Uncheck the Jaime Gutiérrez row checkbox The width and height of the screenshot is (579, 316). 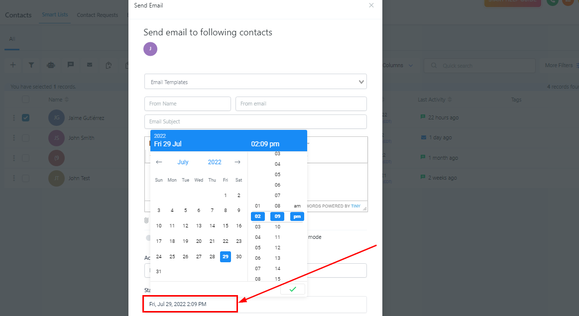(x=26, y=118)
